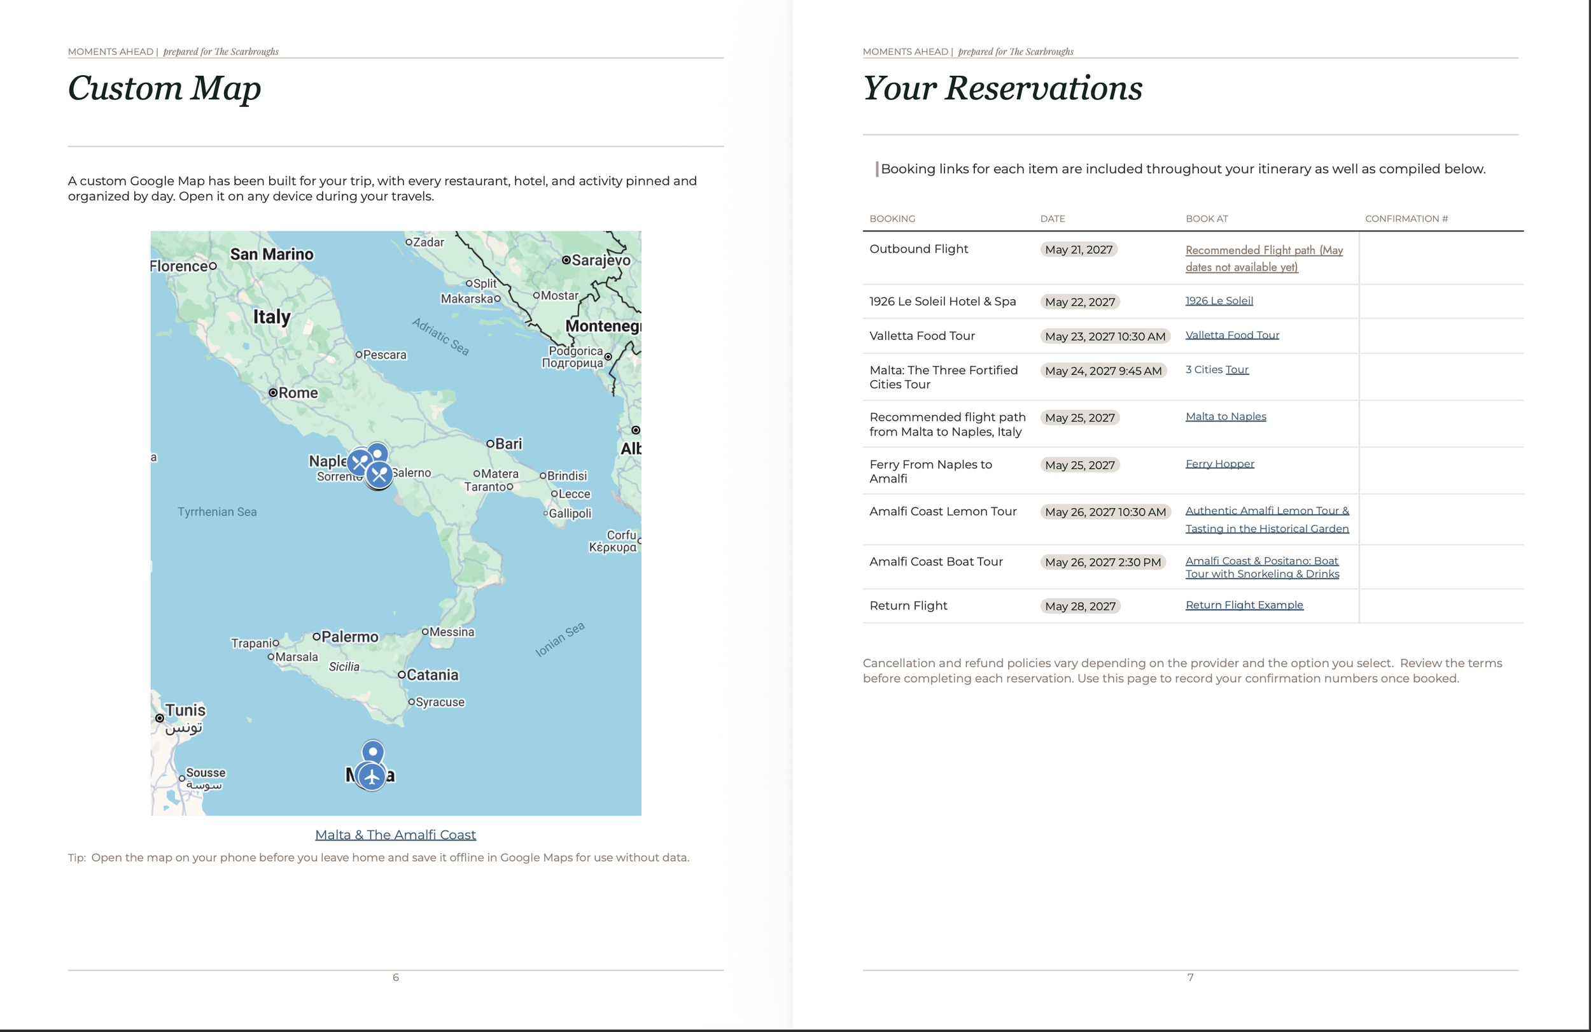Follow the Valletta Food Tour link
The width and height of the screenshot is (1591, 1032).
(x=1232, y=335)
